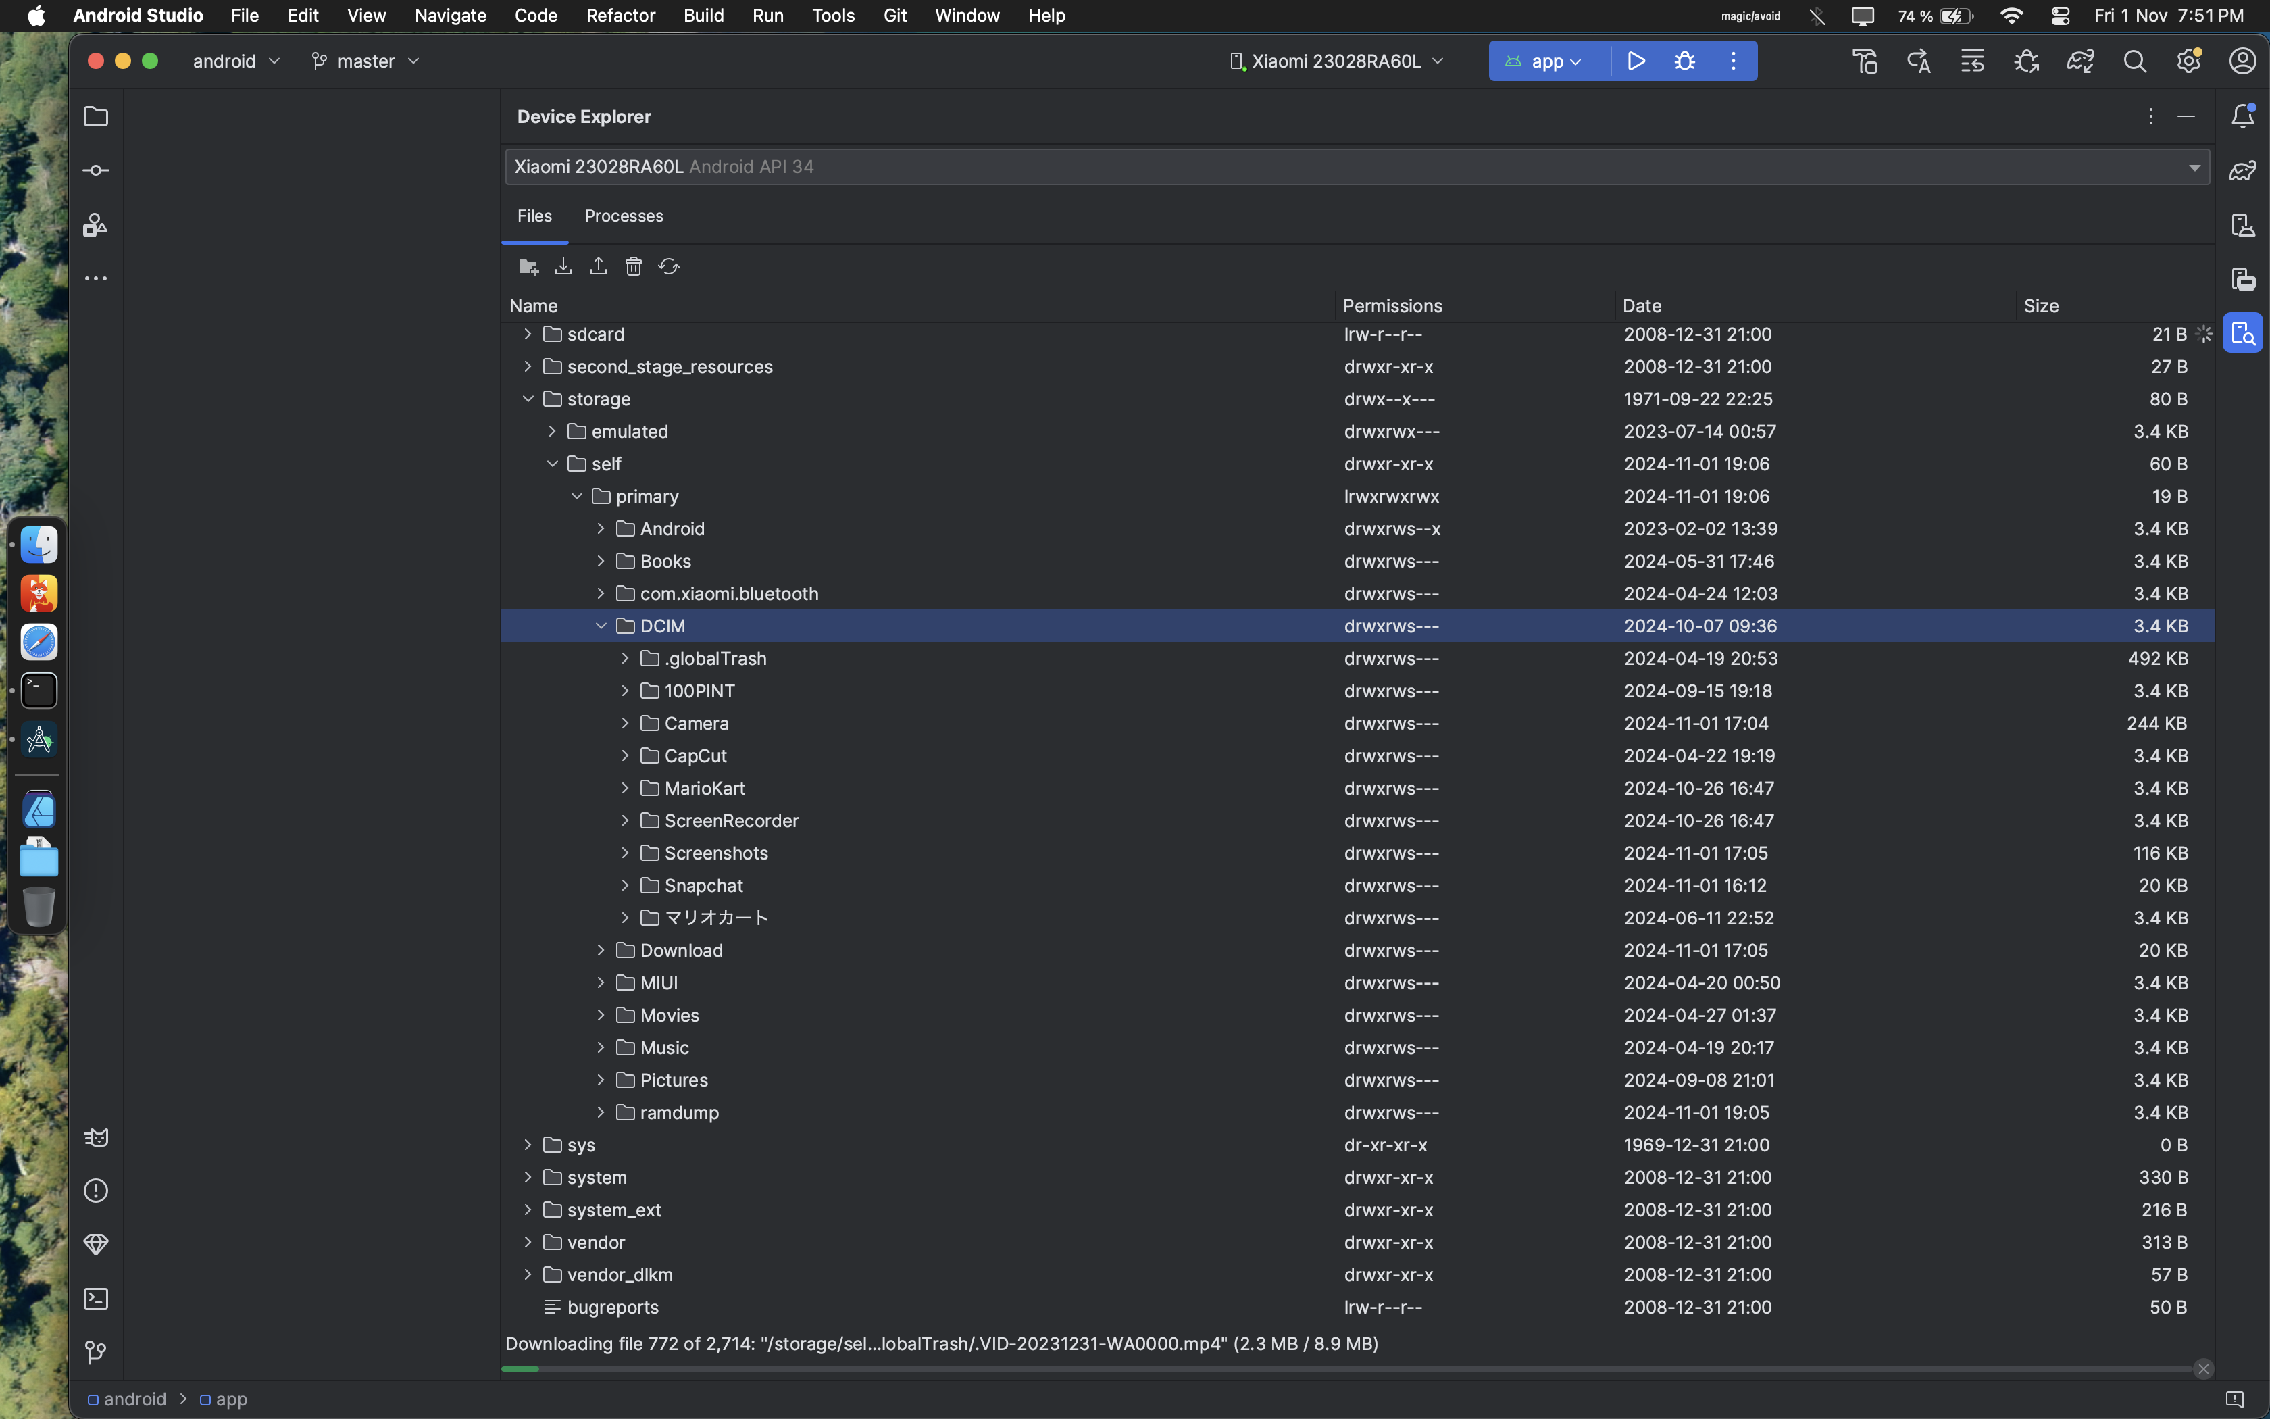The height and width of the screenshot is (1419, 2270).
Task: Open Gradle tool window in right sidebar
Action: (x=2243, y=171)
